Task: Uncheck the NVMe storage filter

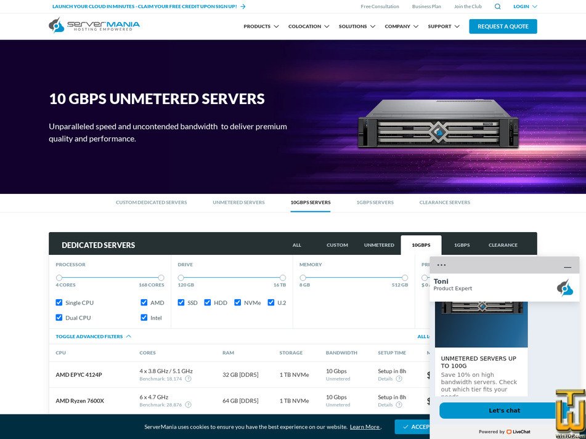Action: (x=237, y=302)
